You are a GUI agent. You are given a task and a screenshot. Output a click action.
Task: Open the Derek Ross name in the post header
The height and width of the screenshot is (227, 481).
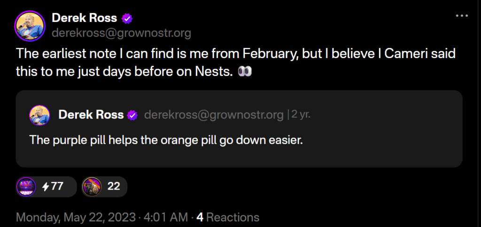tap(84, 18)
